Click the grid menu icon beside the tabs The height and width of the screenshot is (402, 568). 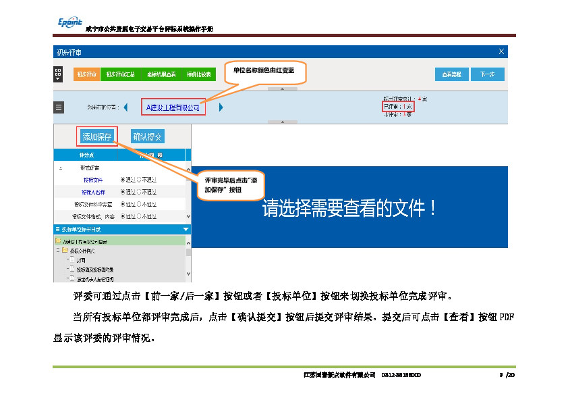(x=59, y=74)
